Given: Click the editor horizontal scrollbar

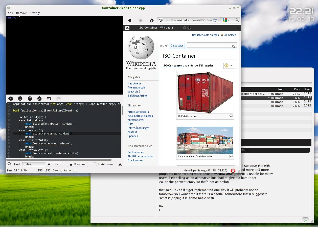Looking at the screenshot, I should (59, 160).
